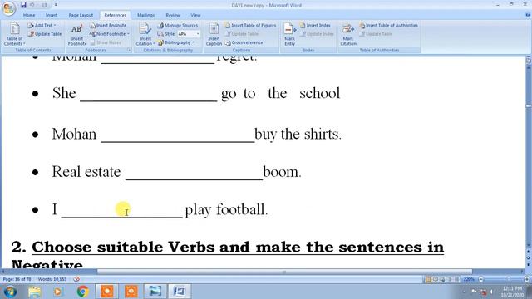Mark an index entry
The width and height of the screenshot is (532, 299).
(290, 35)
